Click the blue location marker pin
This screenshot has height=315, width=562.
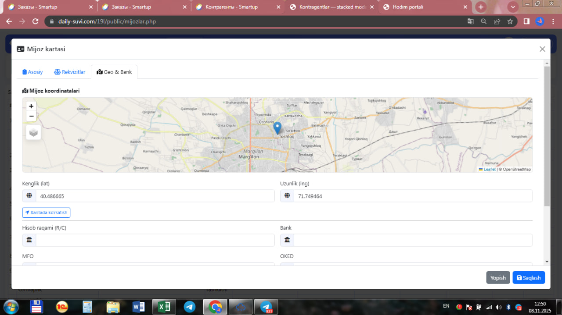277,127
